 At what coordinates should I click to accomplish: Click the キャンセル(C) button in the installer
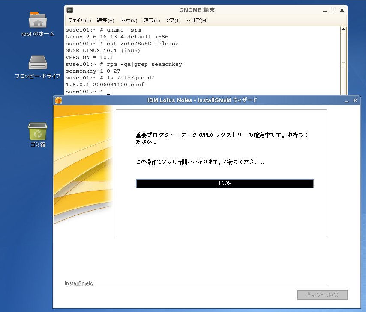coord(322,295)
